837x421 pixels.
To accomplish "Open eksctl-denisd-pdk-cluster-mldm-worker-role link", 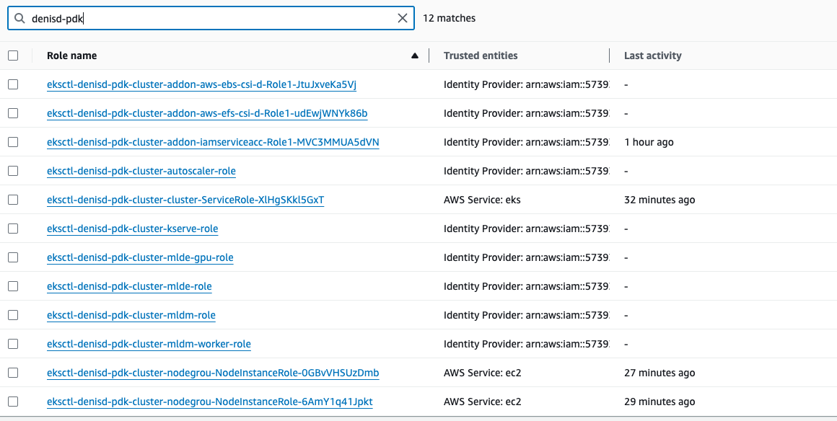I will [x=149, y=344].
